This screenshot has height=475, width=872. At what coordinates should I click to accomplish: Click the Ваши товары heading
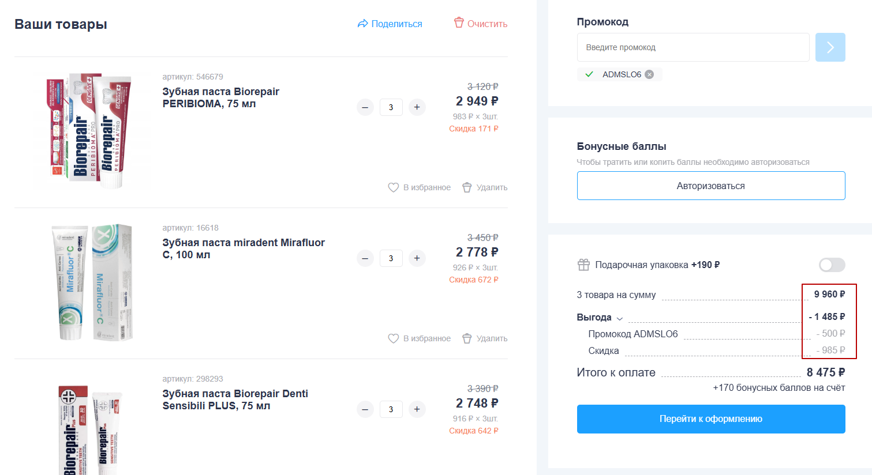coord(61,24)
